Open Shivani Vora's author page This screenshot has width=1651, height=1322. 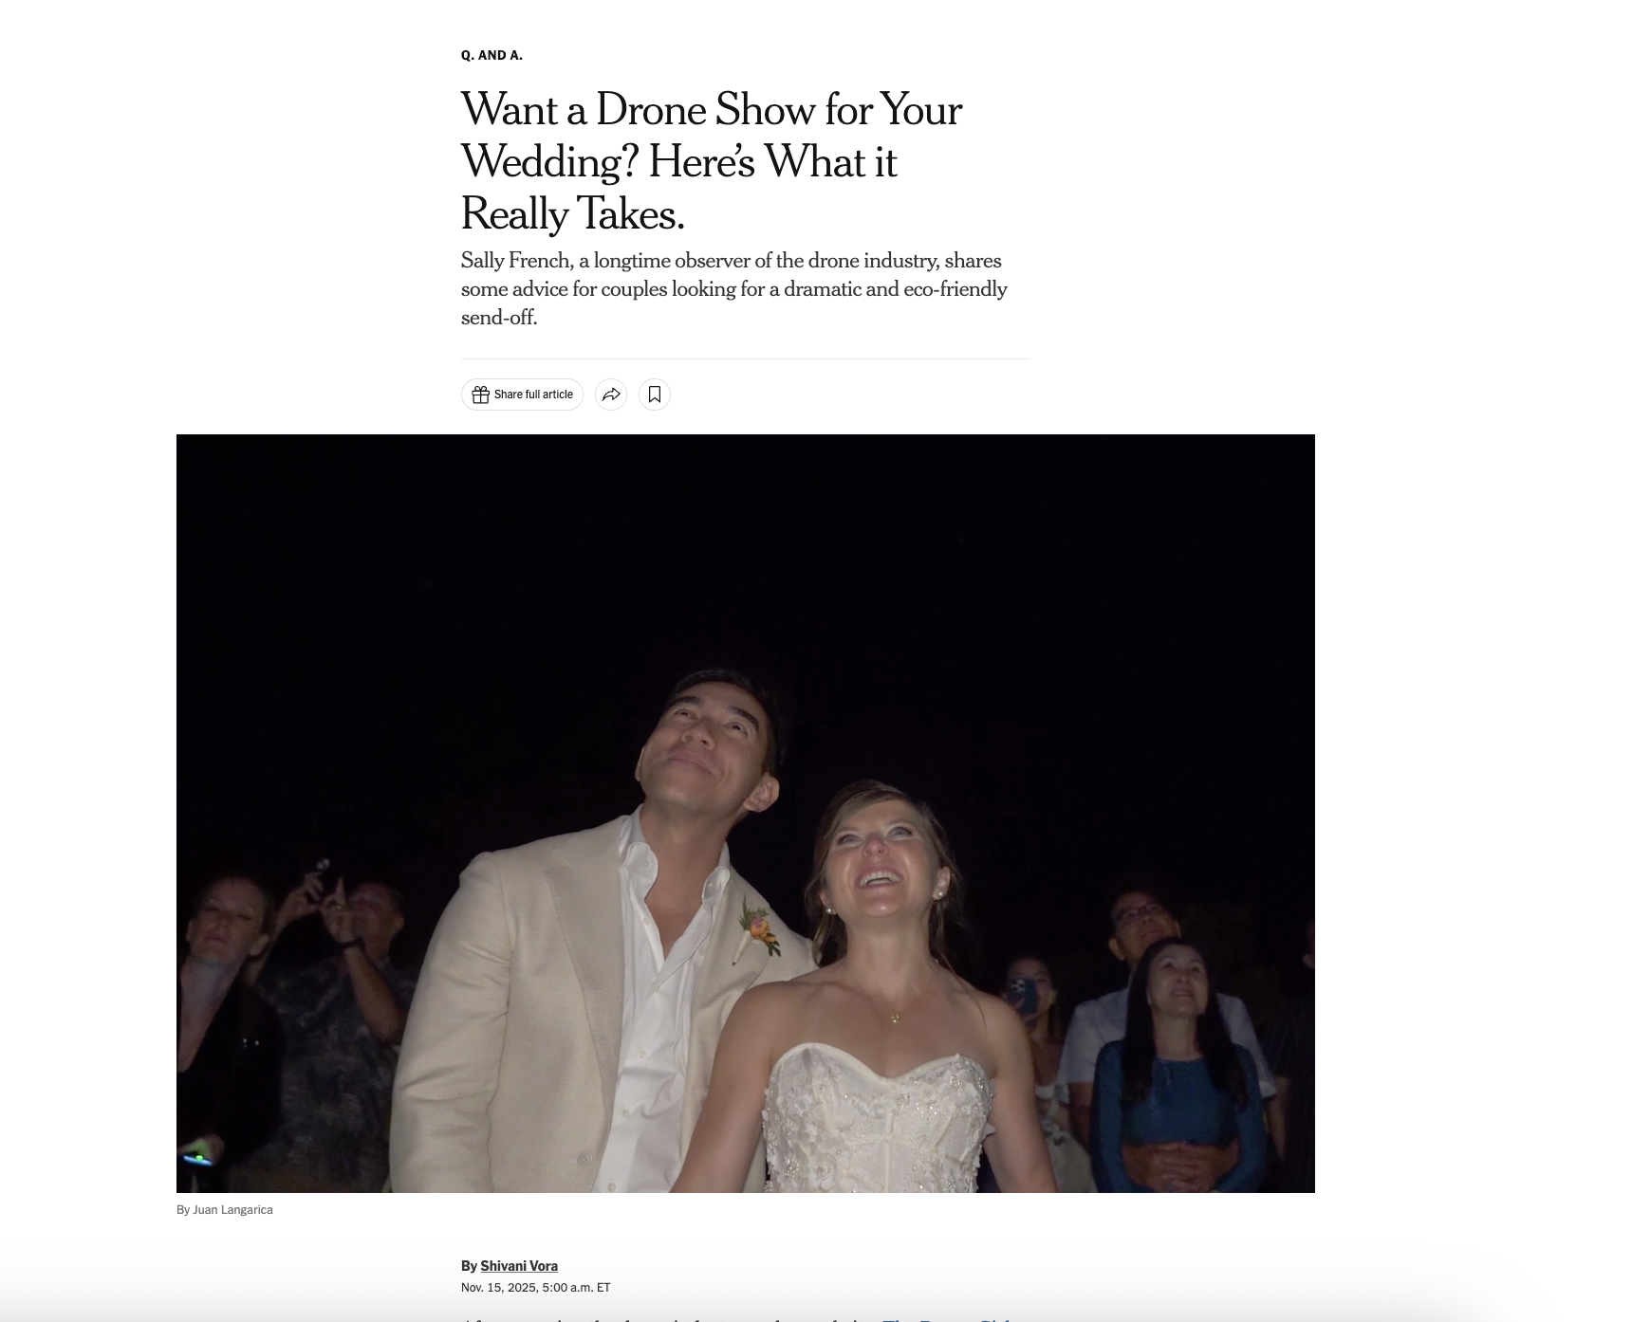tap(519, 1265)
